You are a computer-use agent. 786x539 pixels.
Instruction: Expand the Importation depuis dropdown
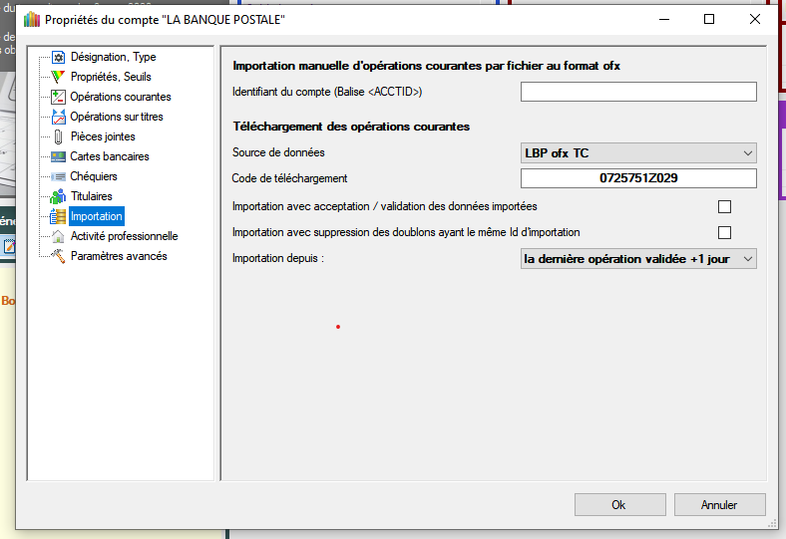tap(638, 259)
